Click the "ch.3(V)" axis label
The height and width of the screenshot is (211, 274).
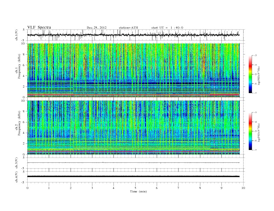17,163
